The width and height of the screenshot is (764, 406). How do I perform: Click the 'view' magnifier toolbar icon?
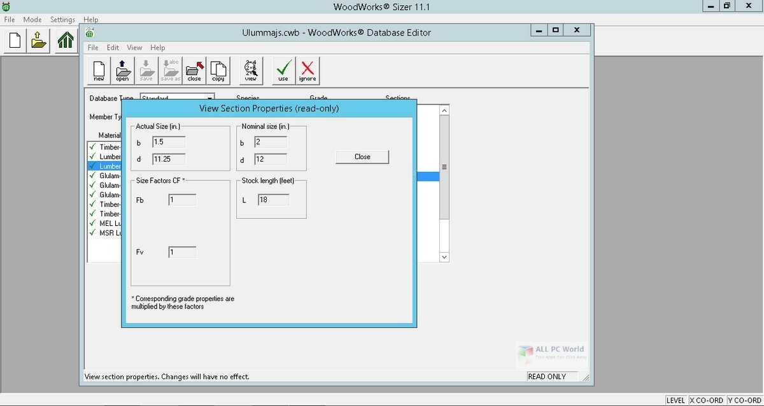point(251,71)
